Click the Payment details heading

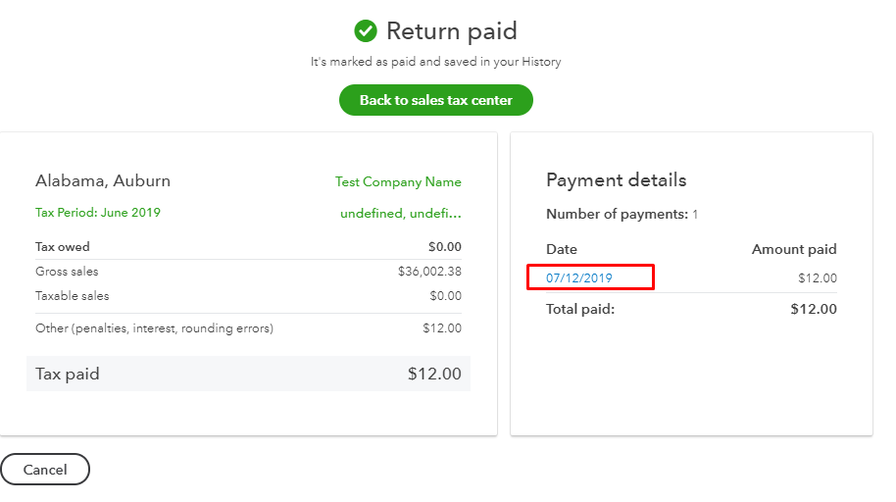tap(616, 180)
